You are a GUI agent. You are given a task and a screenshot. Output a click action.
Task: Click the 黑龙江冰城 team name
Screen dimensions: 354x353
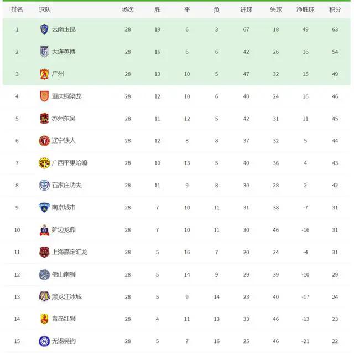click(x=66, y=296)
